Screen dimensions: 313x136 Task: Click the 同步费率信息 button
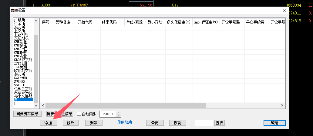[27, 114]
